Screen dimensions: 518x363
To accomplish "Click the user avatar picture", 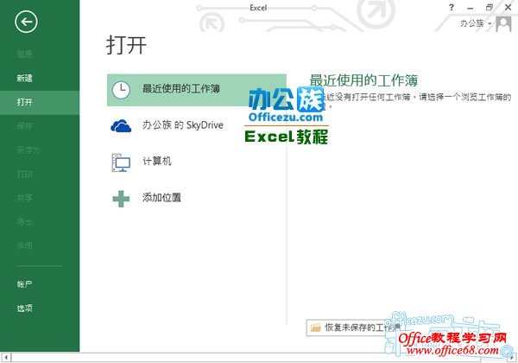I will pos(503,24).
